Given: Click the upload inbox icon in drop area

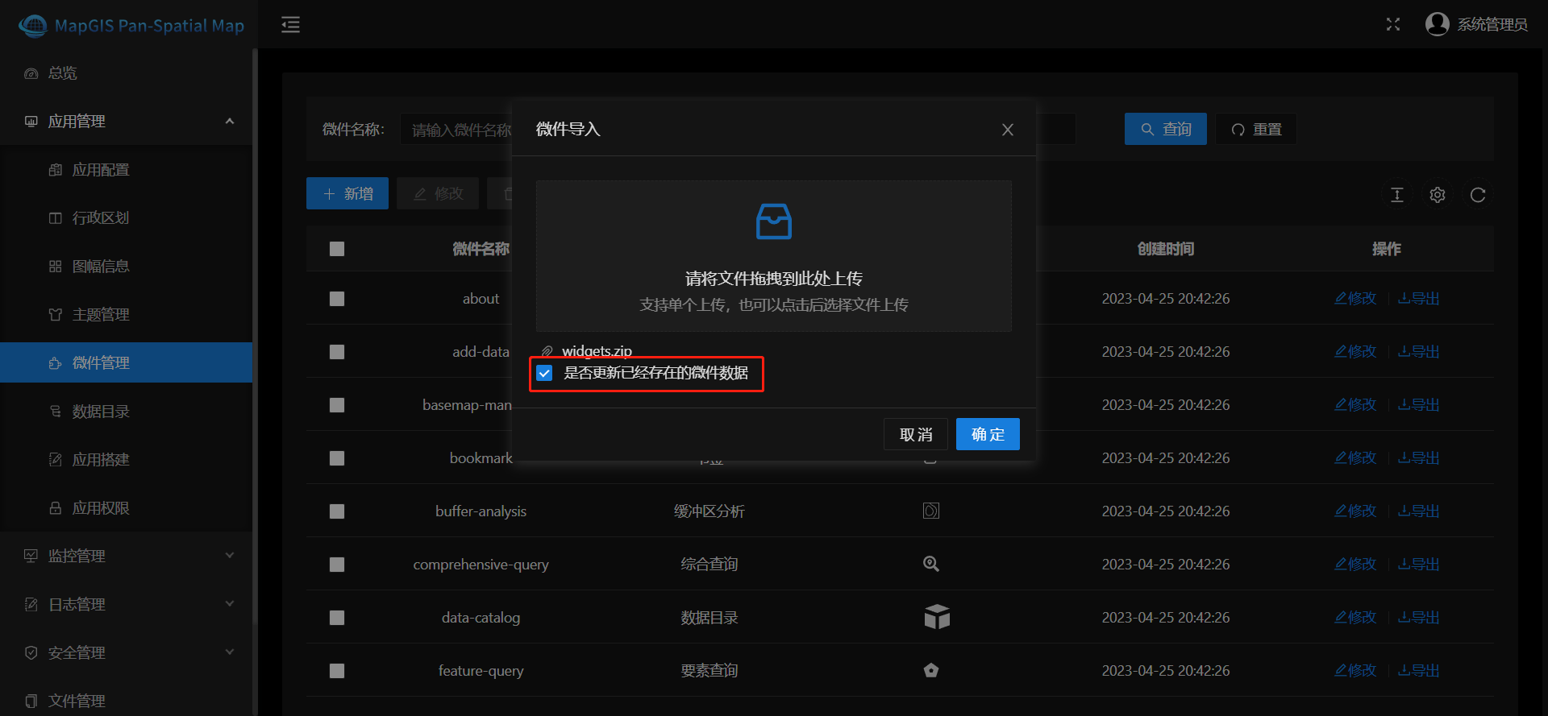Looking at the screenshot, I should 774,221.
